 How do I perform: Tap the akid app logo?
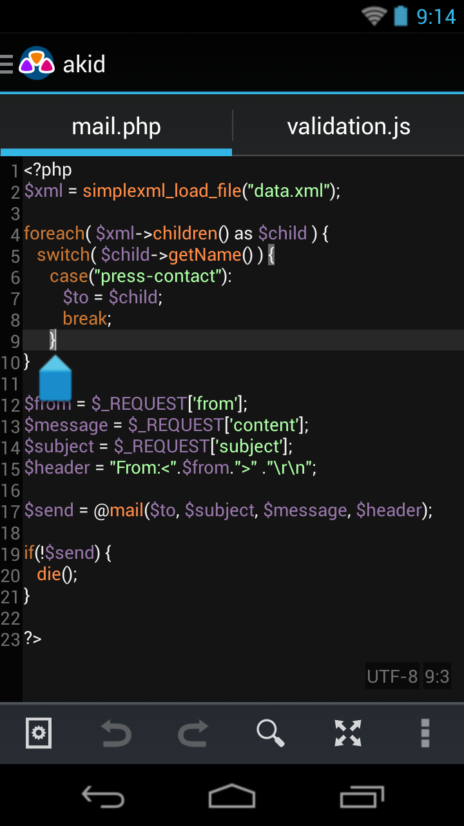(37, 63)
